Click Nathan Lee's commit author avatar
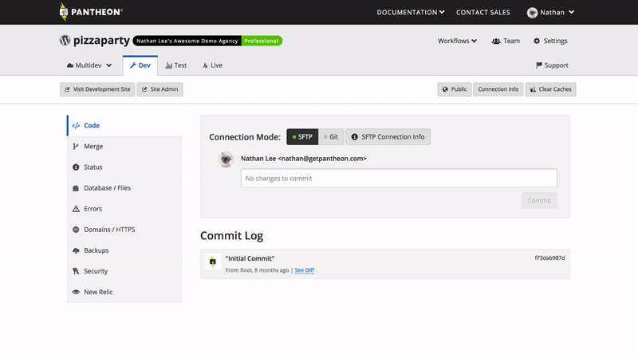 tap(226, 159)
